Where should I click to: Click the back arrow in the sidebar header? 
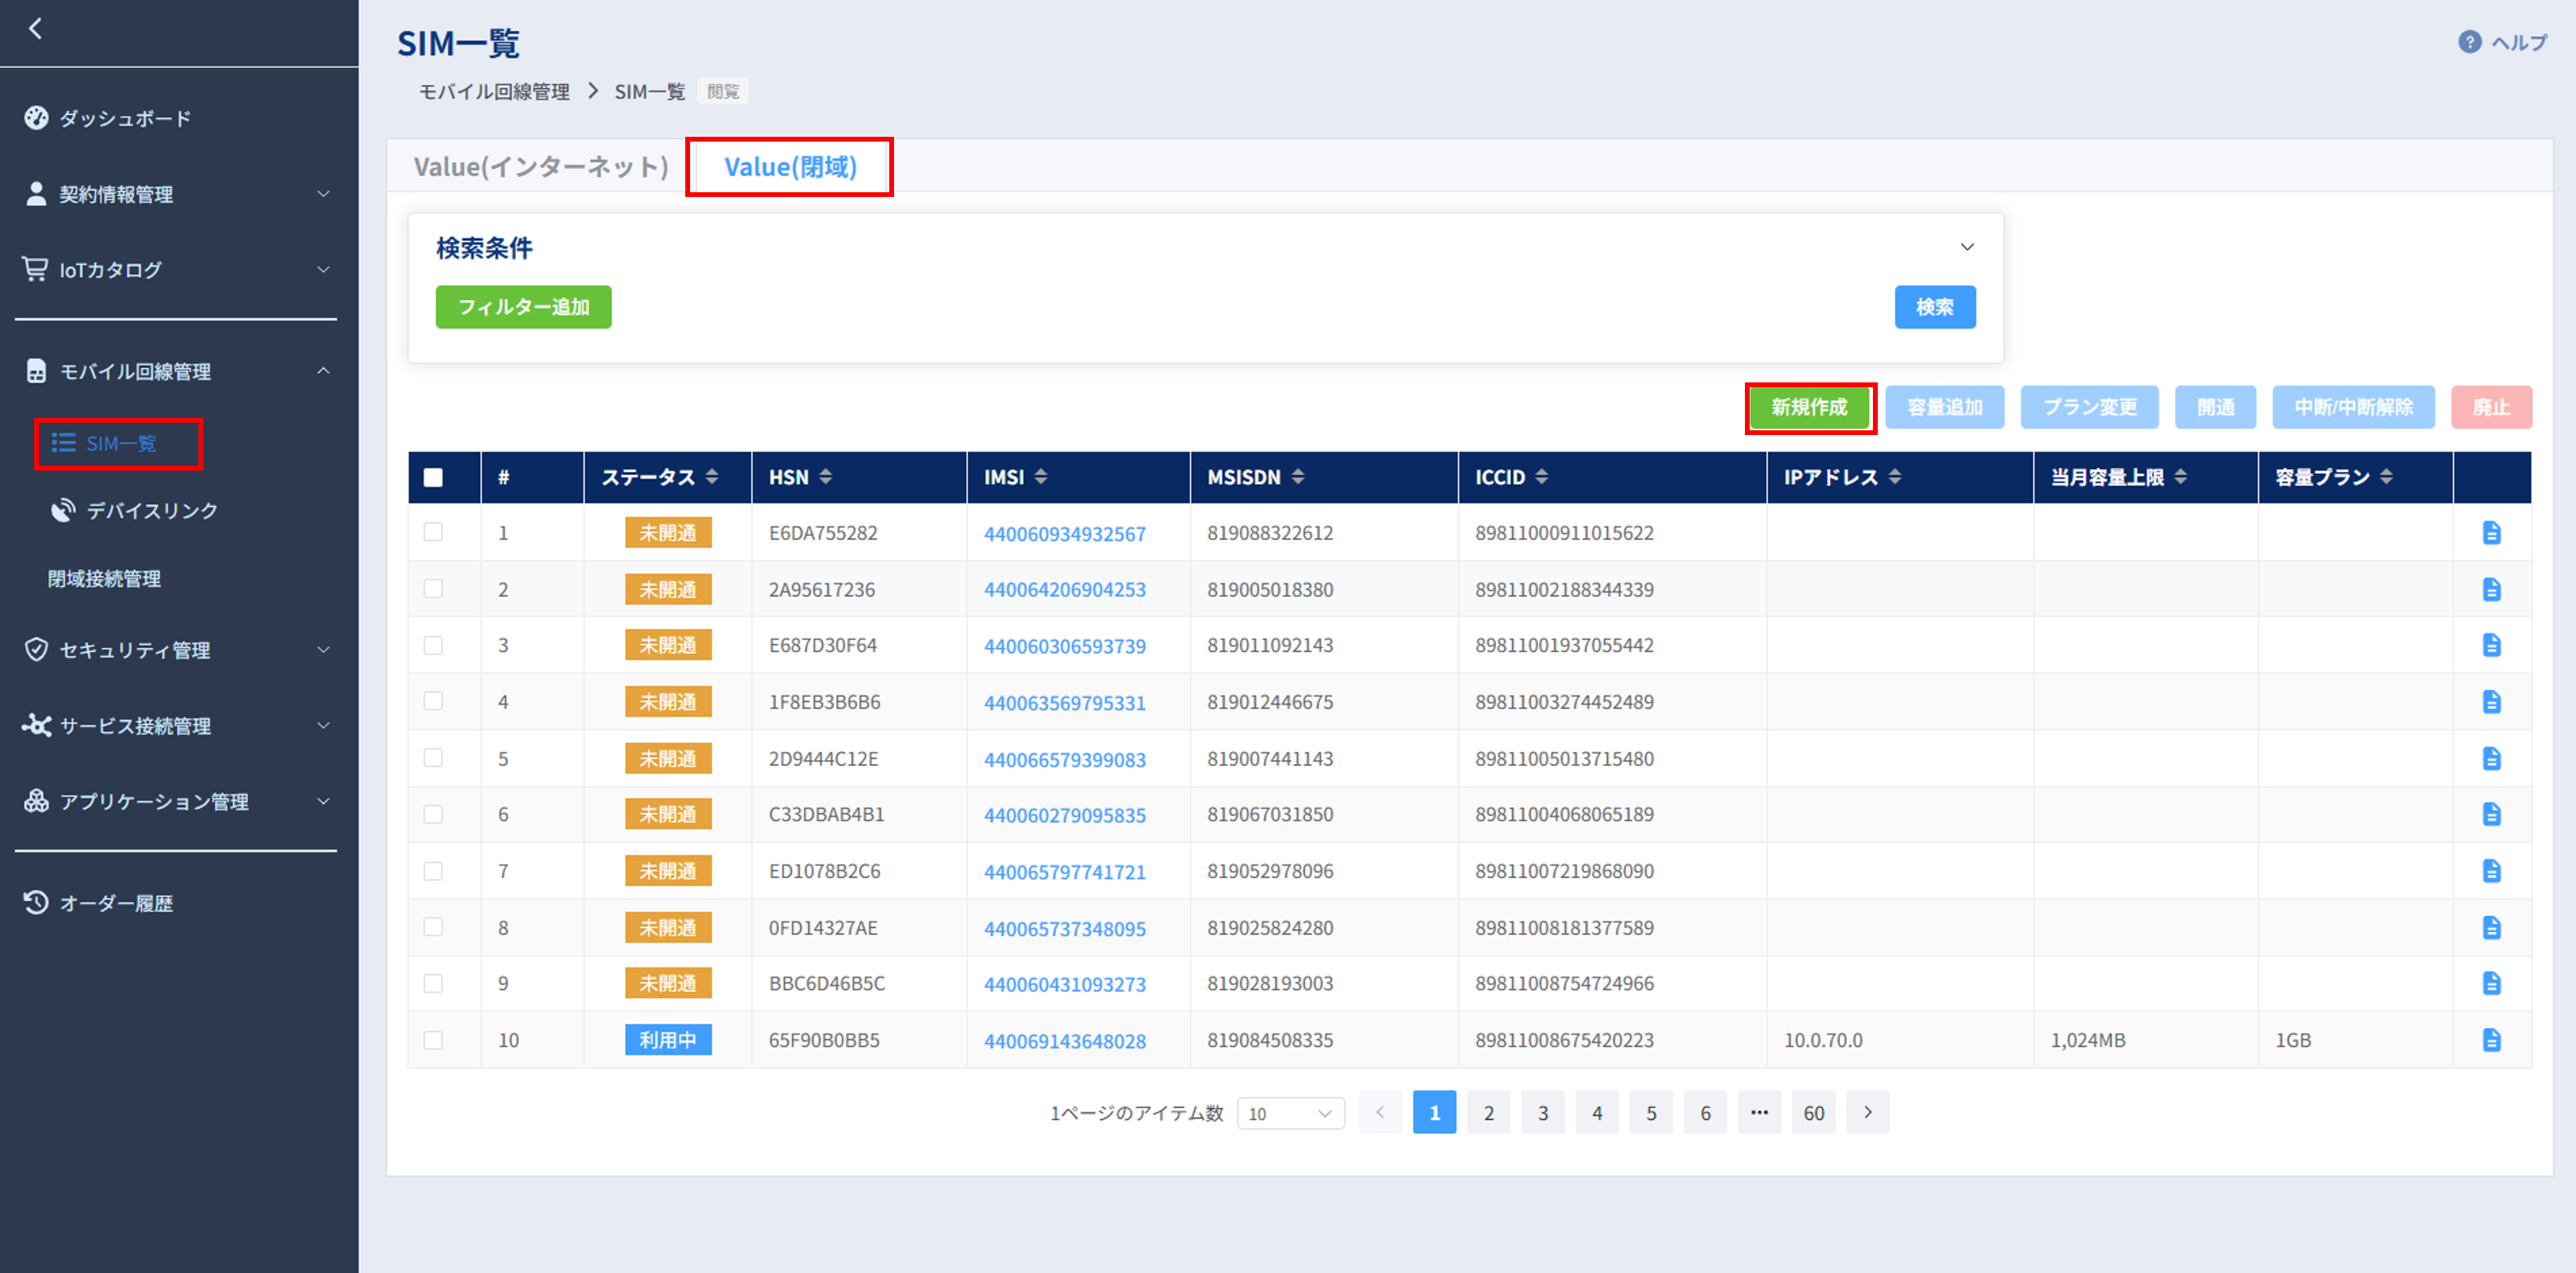(36, 28)
